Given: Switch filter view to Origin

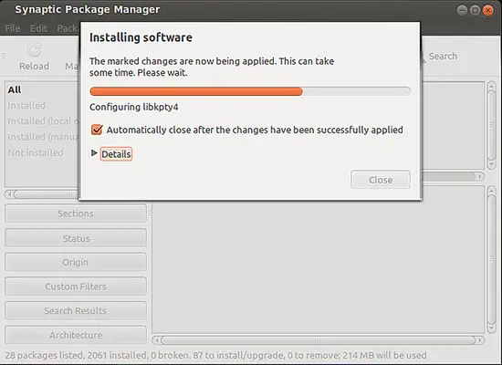Looking at the screenshot, I should pyautogui.click(x=76, y=262).
